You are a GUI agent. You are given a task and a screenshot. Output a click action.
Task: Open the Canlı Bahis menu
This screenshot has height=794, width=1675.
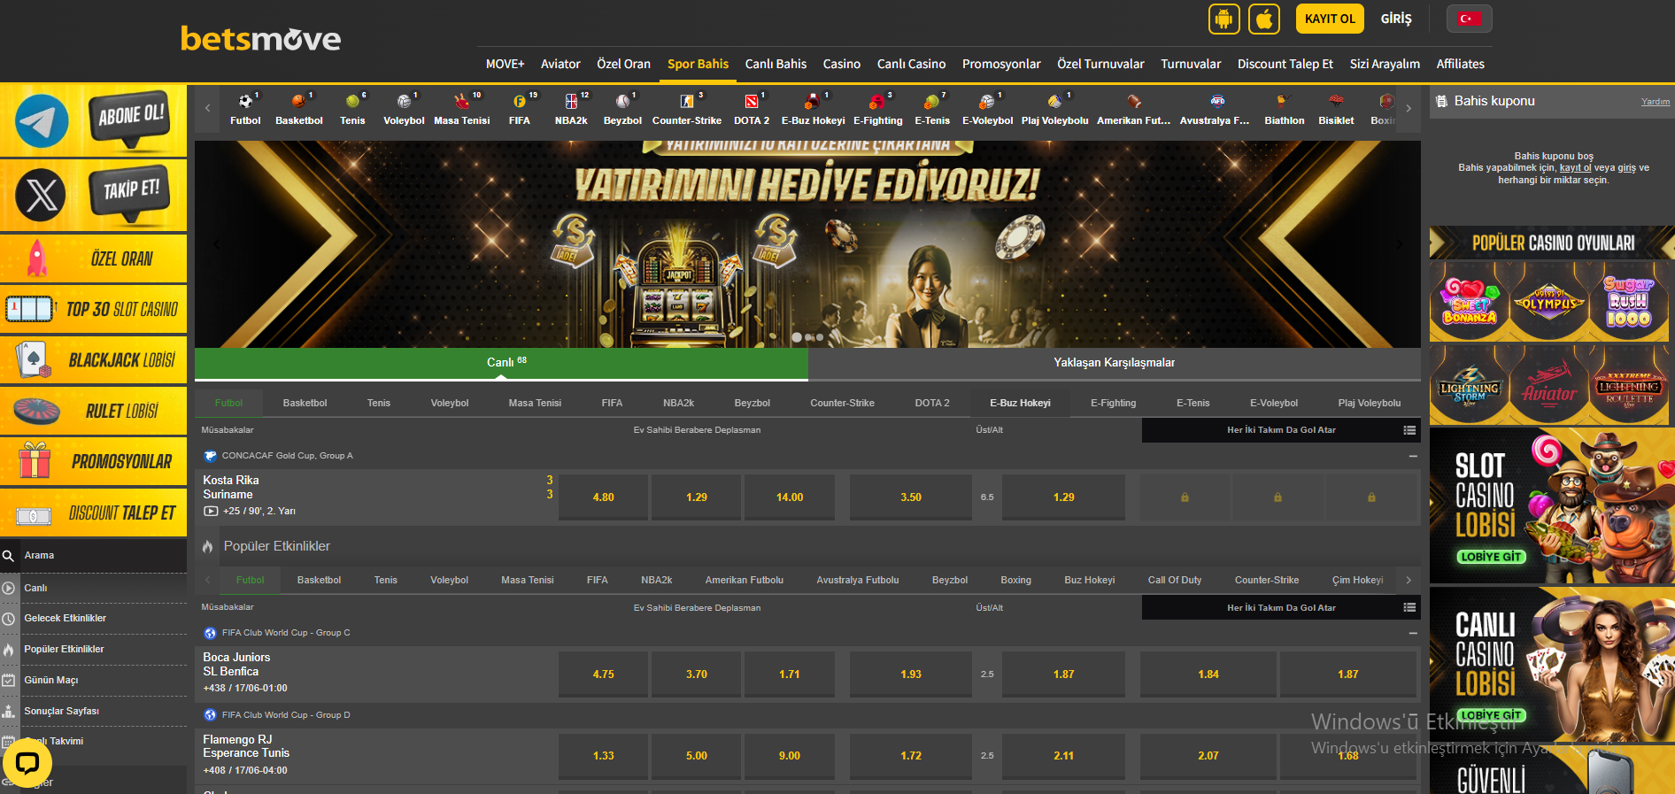(776, 64)
